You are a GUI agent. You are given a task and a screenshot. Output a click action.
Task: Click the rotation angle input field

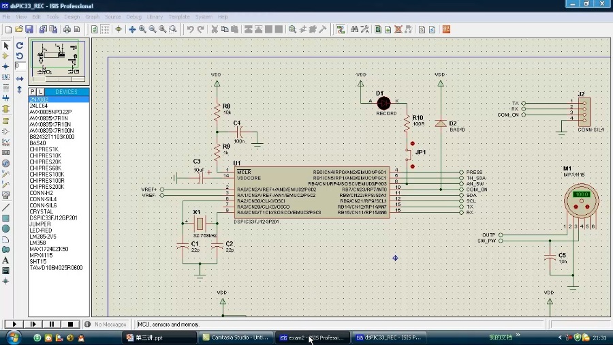click(20, 66)
